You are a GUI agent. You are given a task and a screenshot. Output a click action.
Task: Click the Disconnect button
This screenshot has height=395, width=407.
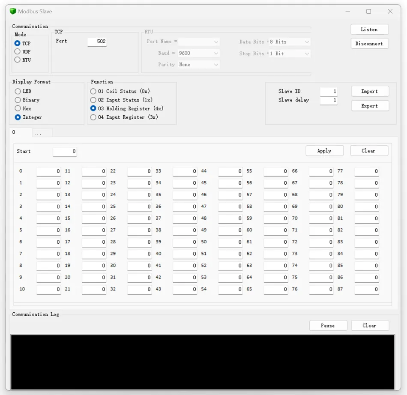pos(370,44)
